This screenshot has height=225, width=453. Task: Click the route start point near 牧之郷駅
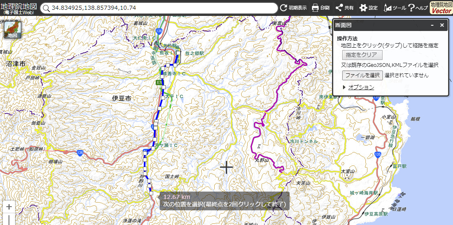point(179,53)
